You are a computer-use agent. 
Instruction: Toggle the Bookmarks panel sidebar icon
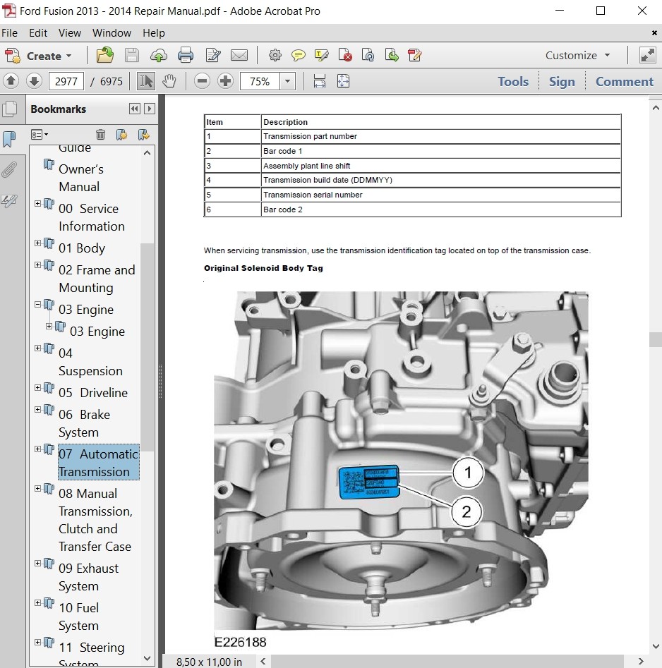click(9, 139)
